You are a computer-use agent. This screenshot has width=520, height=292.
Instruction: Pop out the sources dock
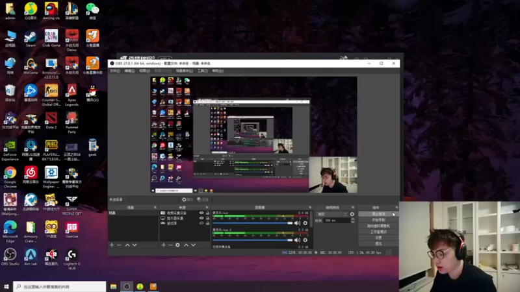coord(207,208)
